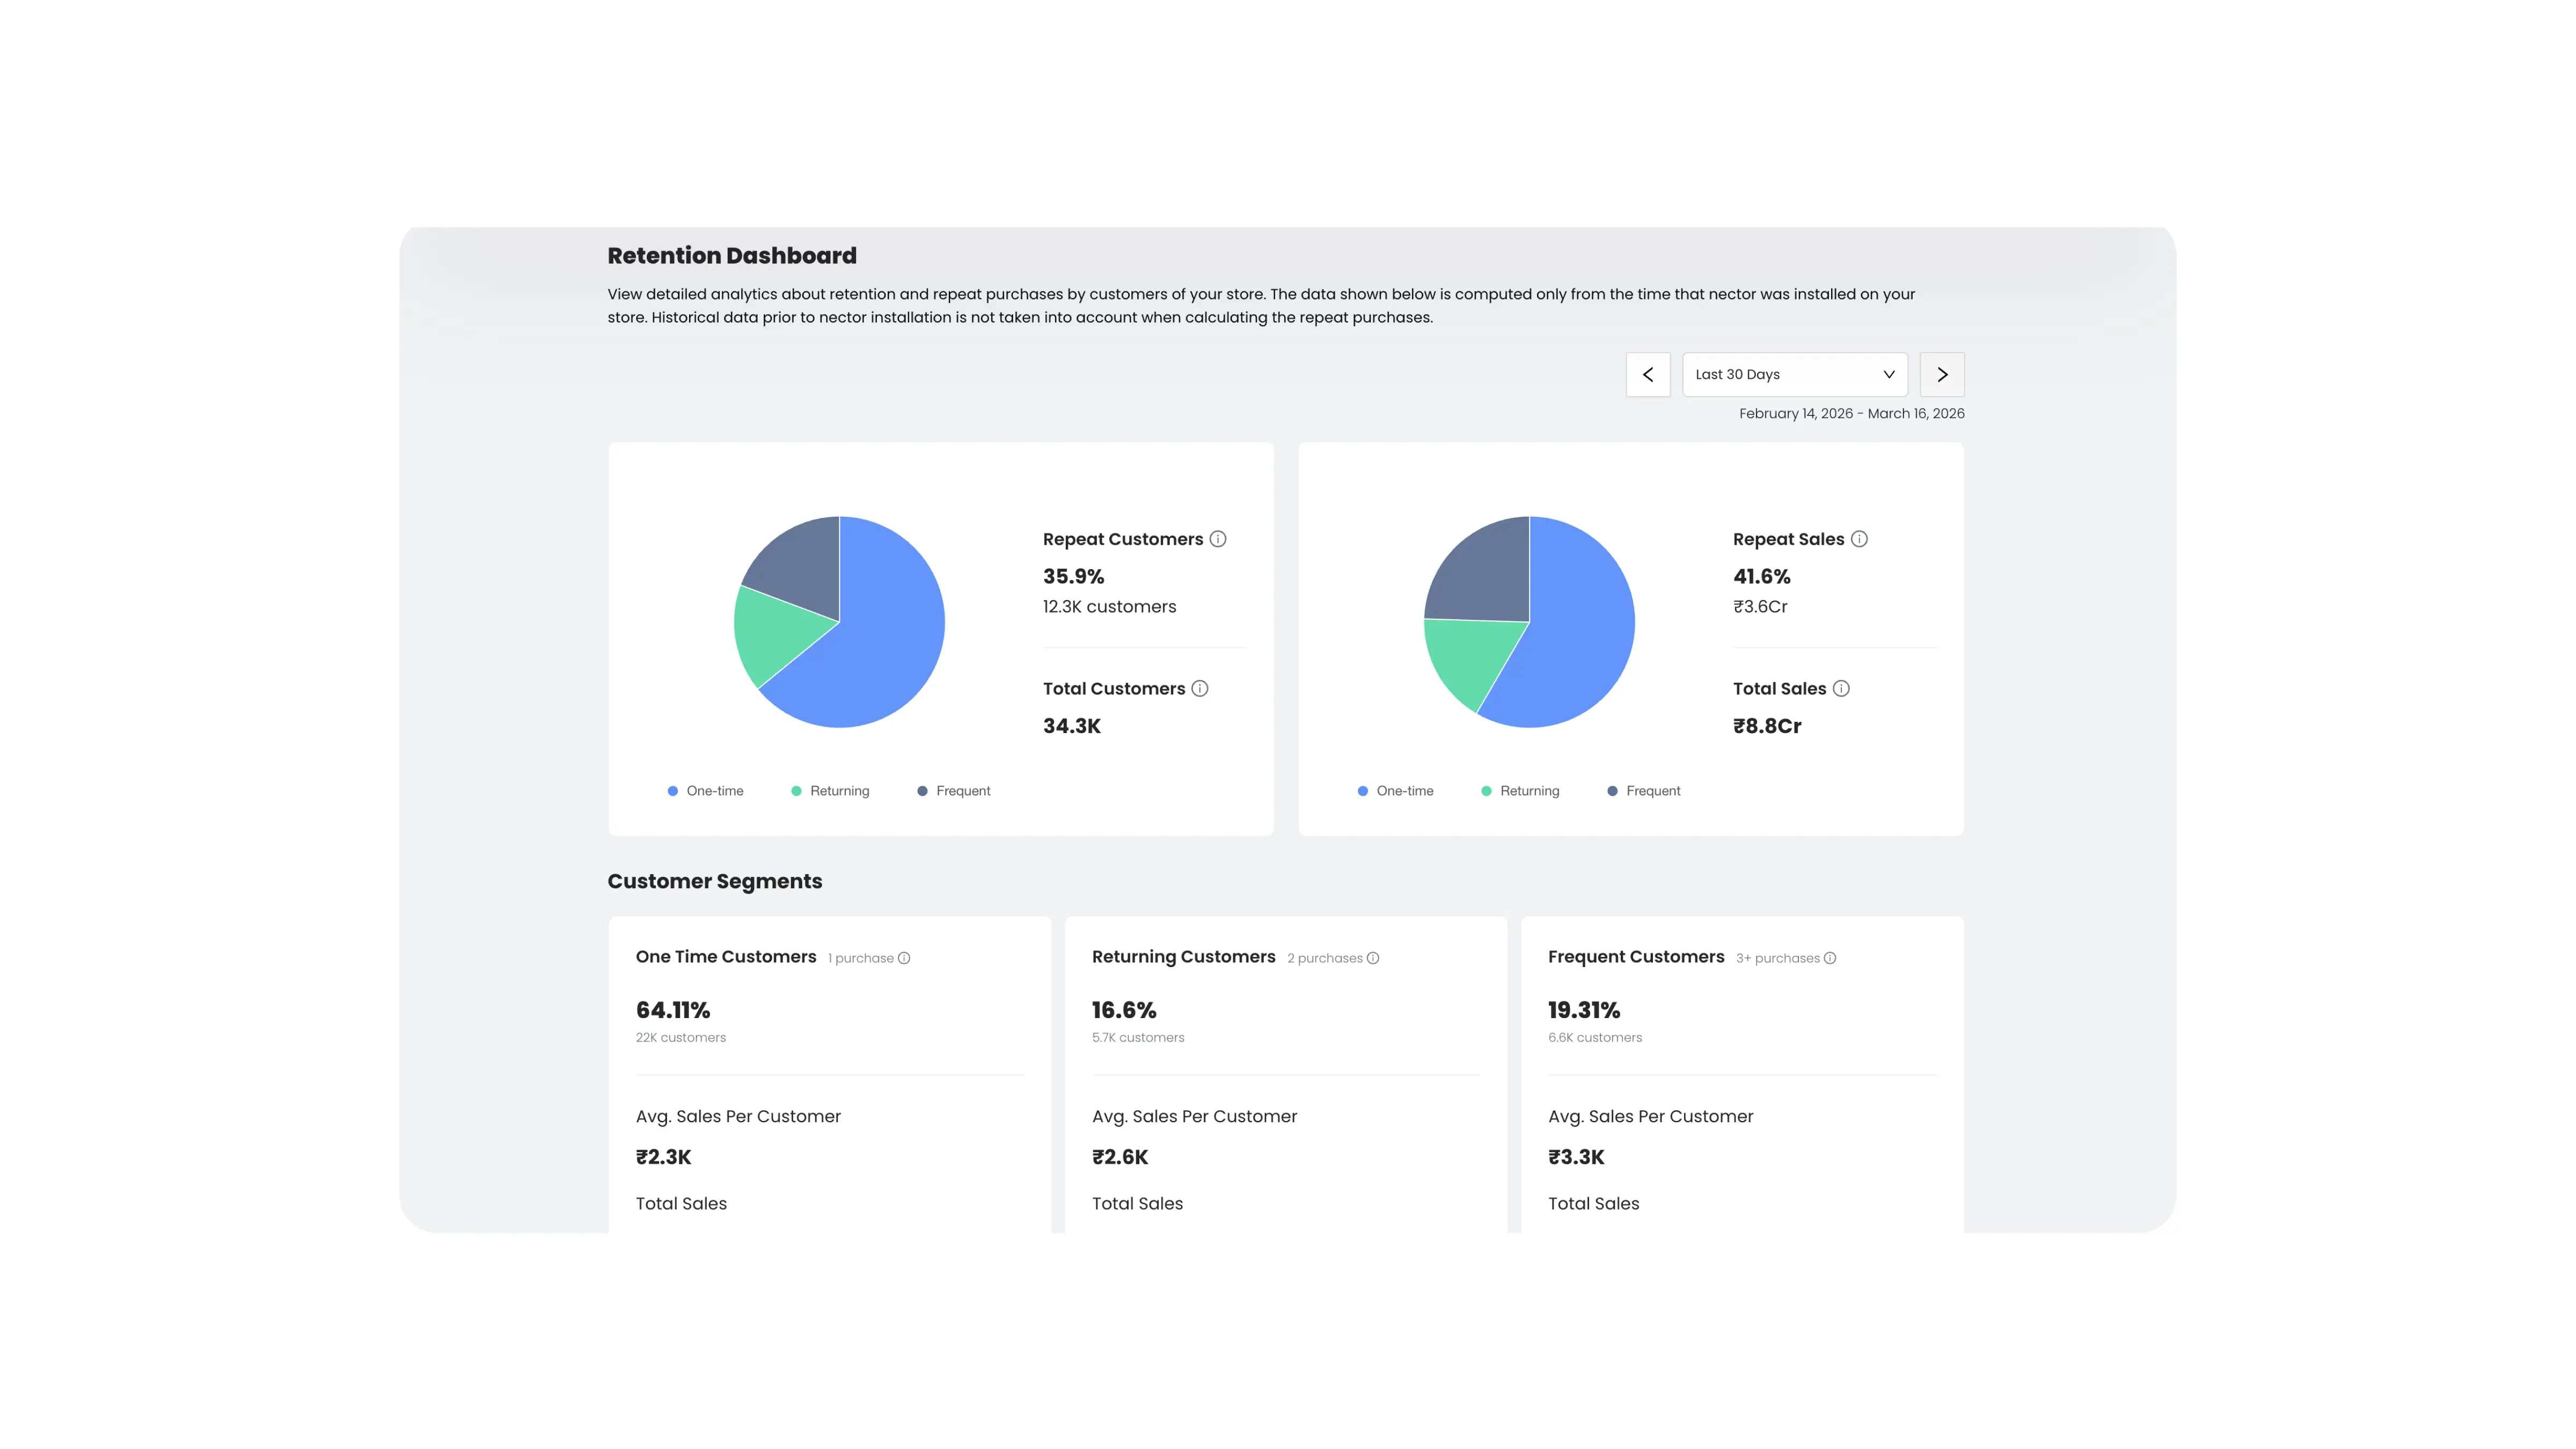Select the One-time legend entry under sales chart
The width and height of the screenshot is (2576, 1449).
coord(1396,790)
